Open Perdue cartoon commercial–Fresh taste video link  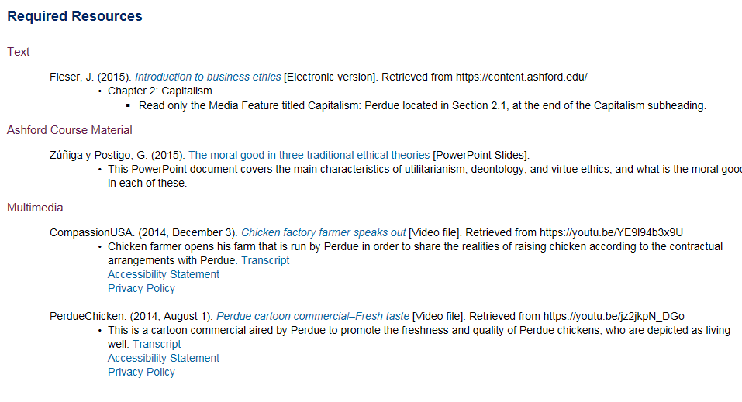click(x=312, y=316)
